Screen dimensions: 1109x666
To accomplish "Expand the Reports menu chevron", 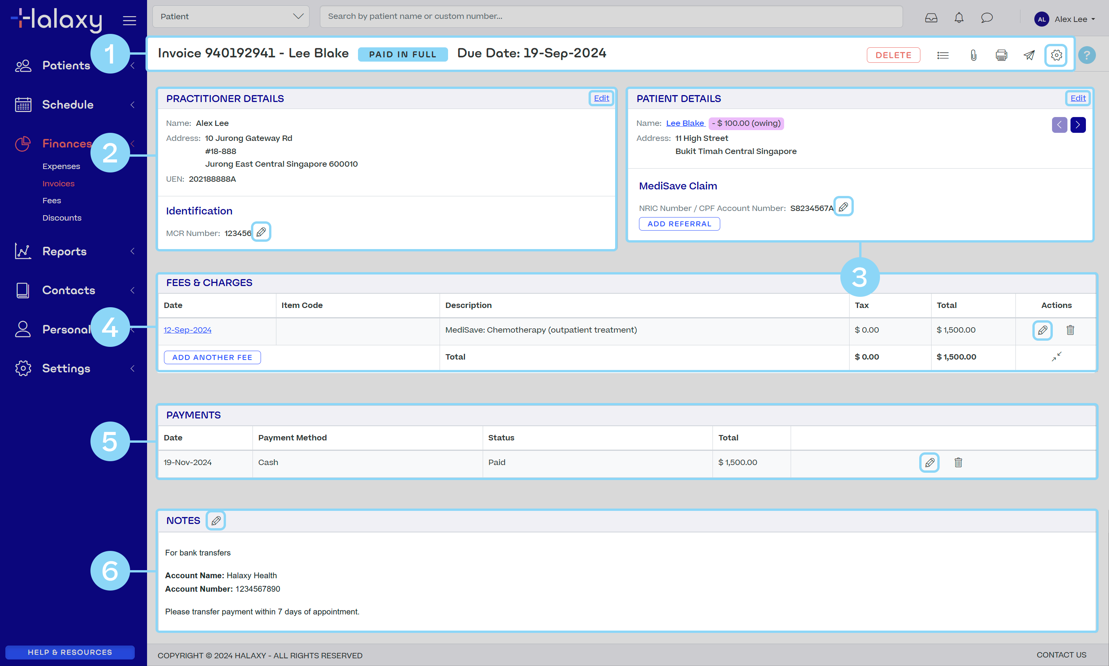I will pos(132,251).
